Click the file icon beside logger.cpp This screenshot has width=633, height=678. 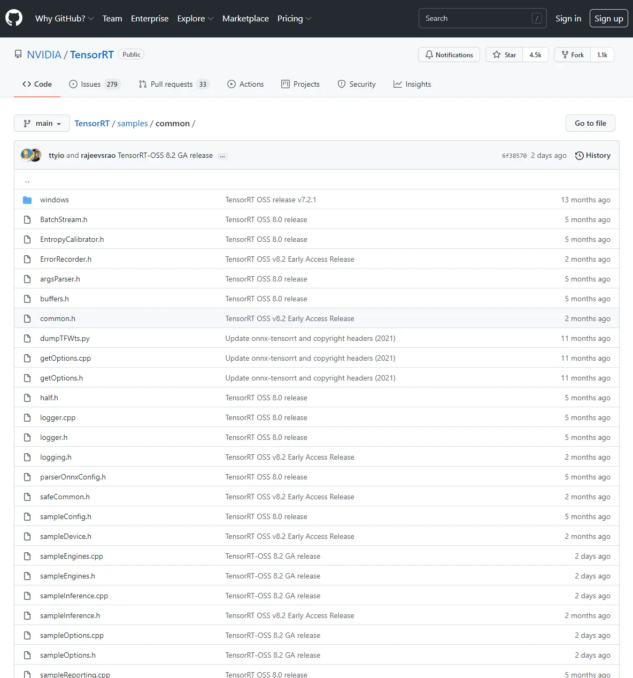pyautogui.click(x=27, y=417)
